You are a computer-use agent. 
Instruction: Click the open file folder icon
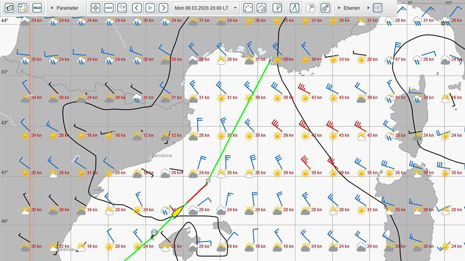[x=9, y=8]
